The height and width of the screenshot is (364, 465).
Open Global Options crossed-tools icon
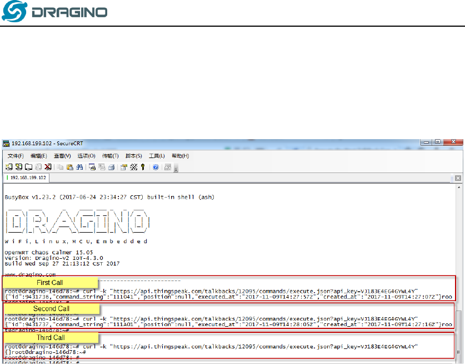click(x=134, y=167)
